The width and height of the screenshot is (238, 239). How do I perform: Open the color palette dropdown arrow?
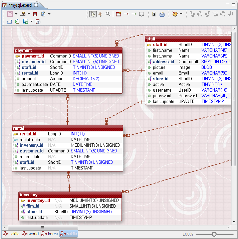coord(181,14)
